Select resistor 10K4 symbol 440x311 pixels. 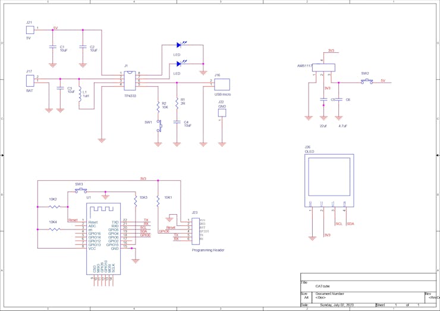pos(55,230)
